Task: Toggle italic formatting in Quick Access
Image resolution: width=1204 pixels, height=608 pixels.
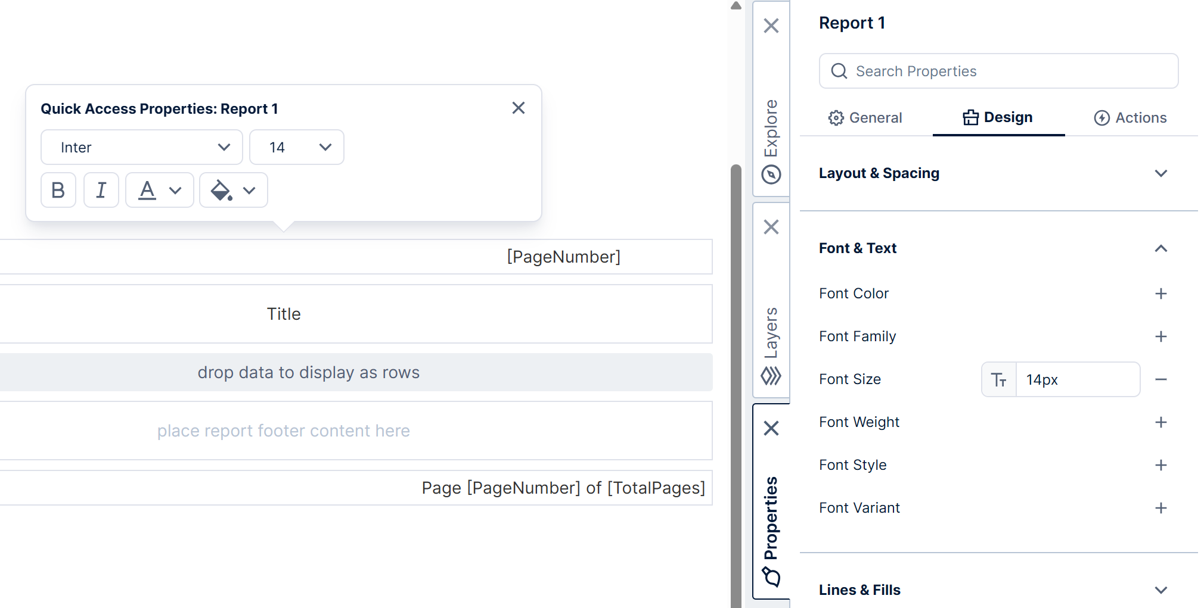Action: point(101,190)
